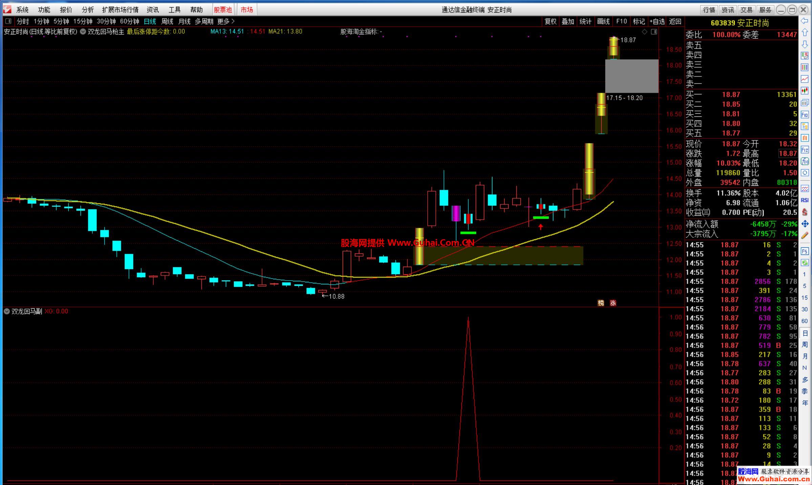Switch to 5-minute period in right sidebar
This screenshot has width=812, height=485.
point(805,286)
